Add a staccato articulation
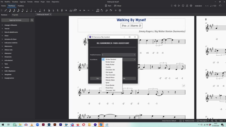Viewport: 226px width, 127px height. pyautogui.click(x=93, y=10)
